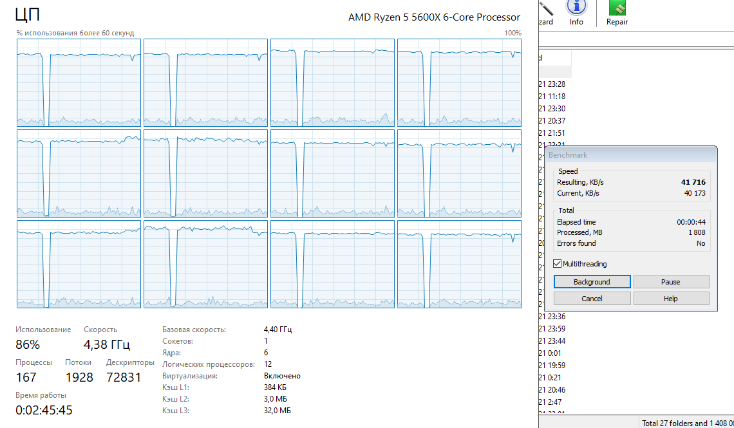Click the '% использования более 60 секунд' caption
Screen dimensions: 734x428
[75, 33]
